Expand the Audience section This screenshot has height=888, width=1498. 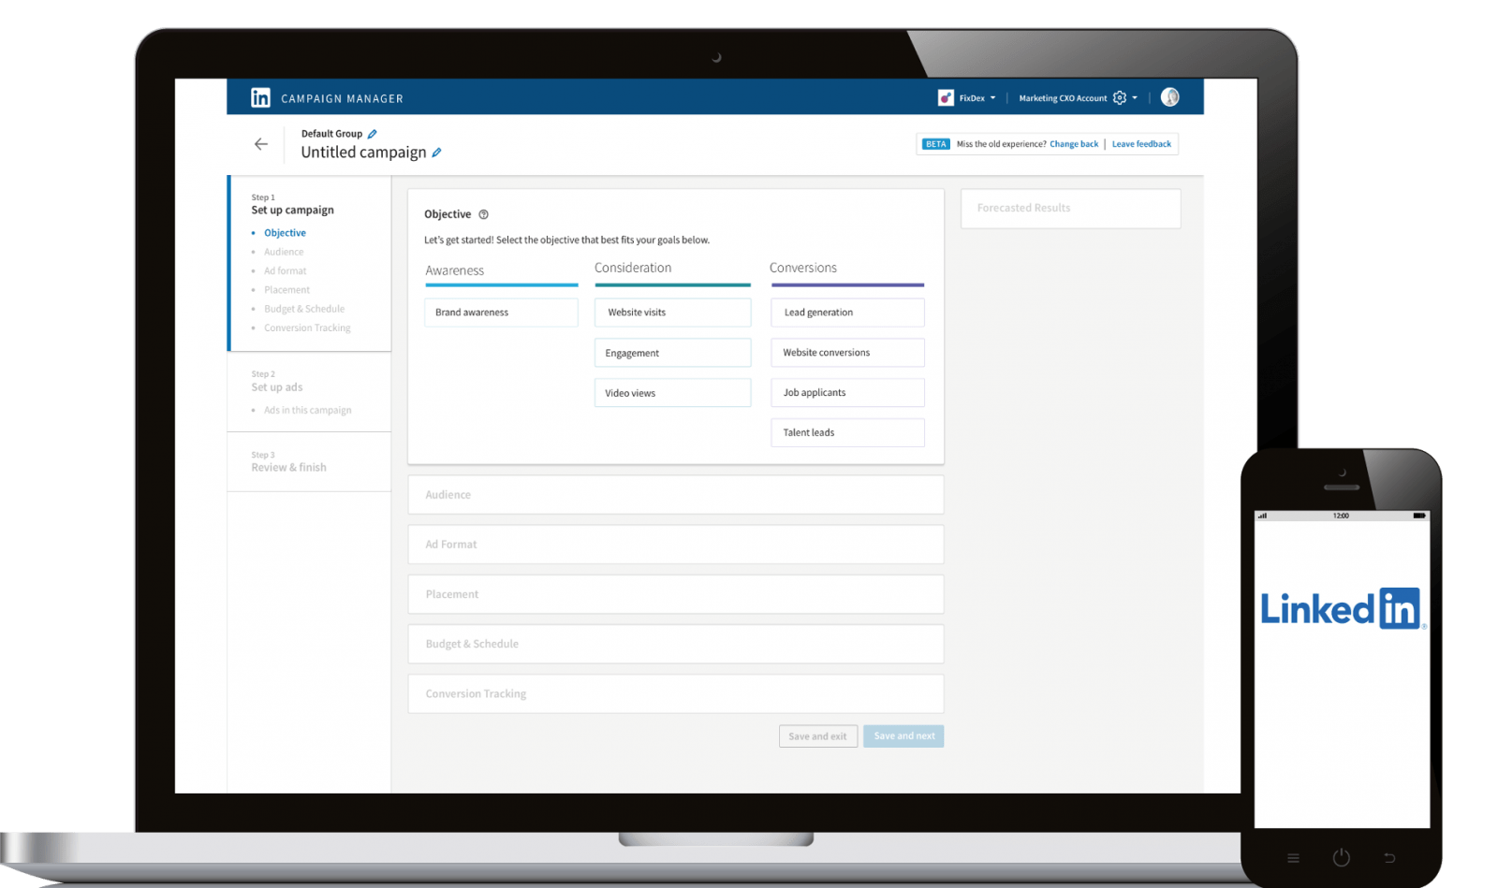(675, 495)
